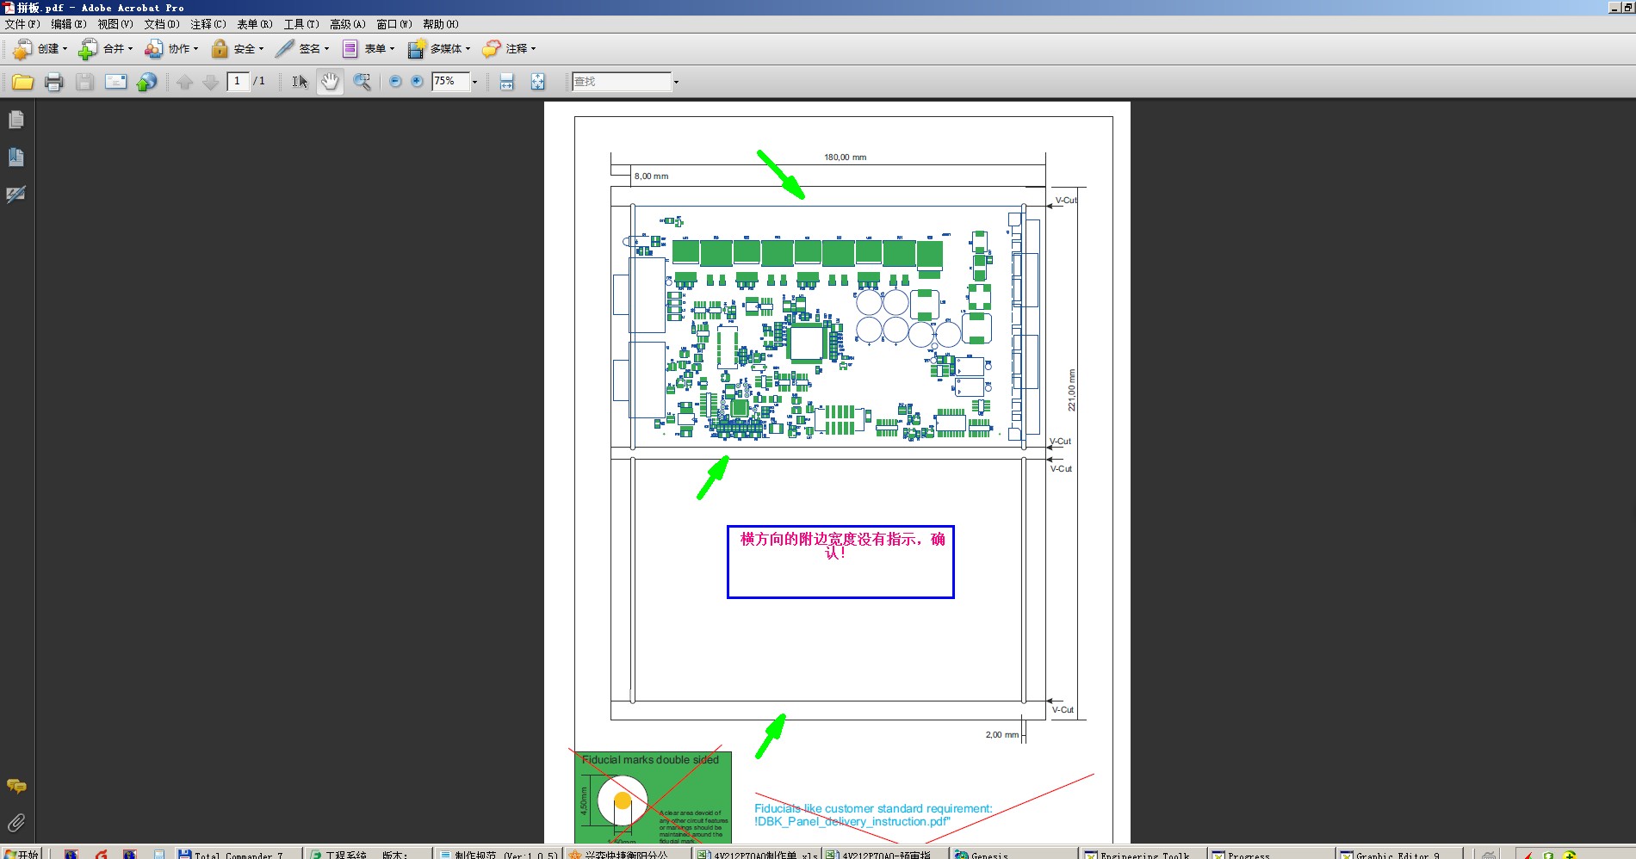Open the 编辑(E) menu

[69, 24]
